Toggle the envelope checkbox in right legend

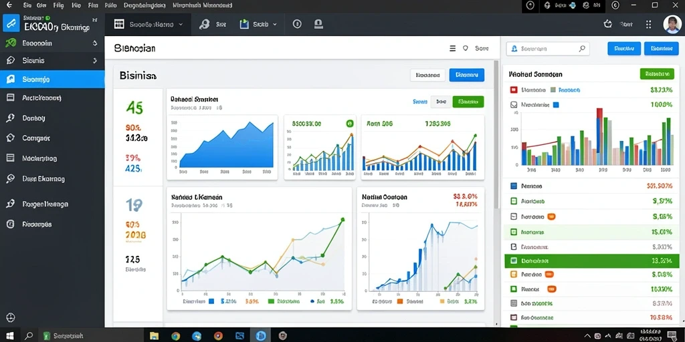click(x=514, y=105)
